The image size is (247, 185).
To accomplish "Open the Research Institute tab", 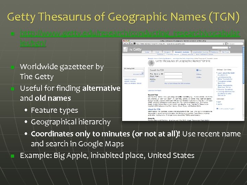I will (182, 52).
